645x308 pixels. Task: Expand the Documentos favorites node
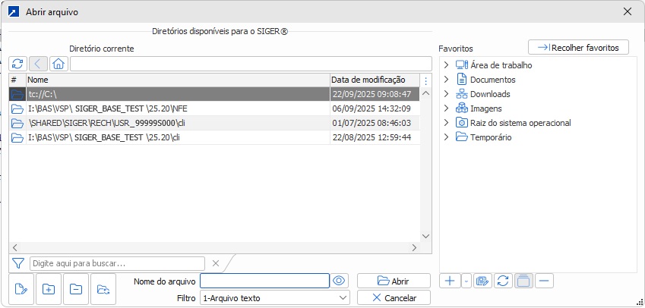point(446,79)
